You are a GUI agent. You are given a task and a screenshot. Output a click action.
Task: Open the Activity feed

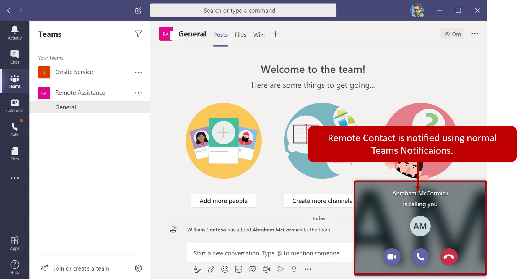[x=15, y=33]
